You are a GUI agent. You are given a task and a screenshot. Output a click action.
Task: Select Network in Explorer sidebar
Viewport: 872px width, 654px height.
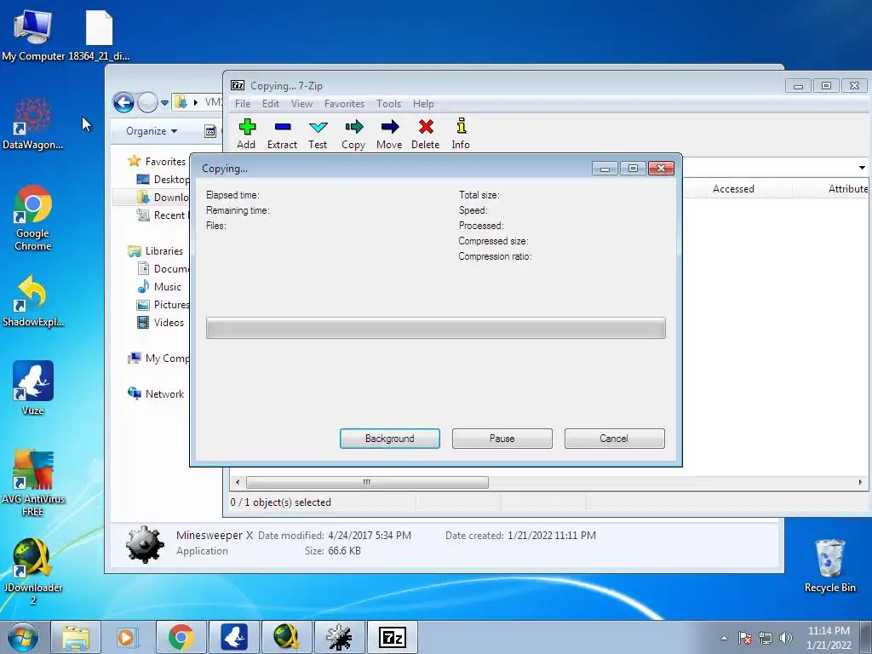coord(157,393)
